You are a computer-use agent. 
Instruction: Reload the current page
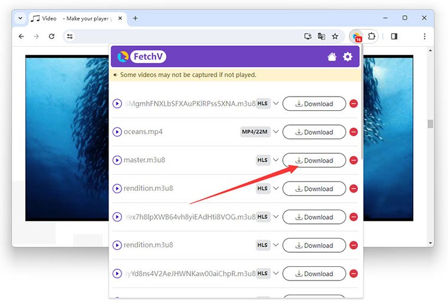(51, 36)
